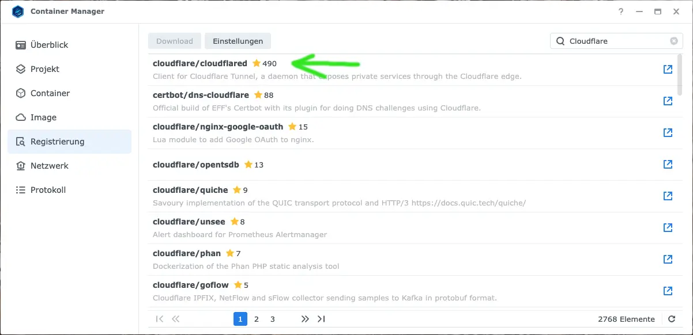View the Protokoll log section
Image resolution: width=693 pixels, height=335 pixels.
point(47,190)
